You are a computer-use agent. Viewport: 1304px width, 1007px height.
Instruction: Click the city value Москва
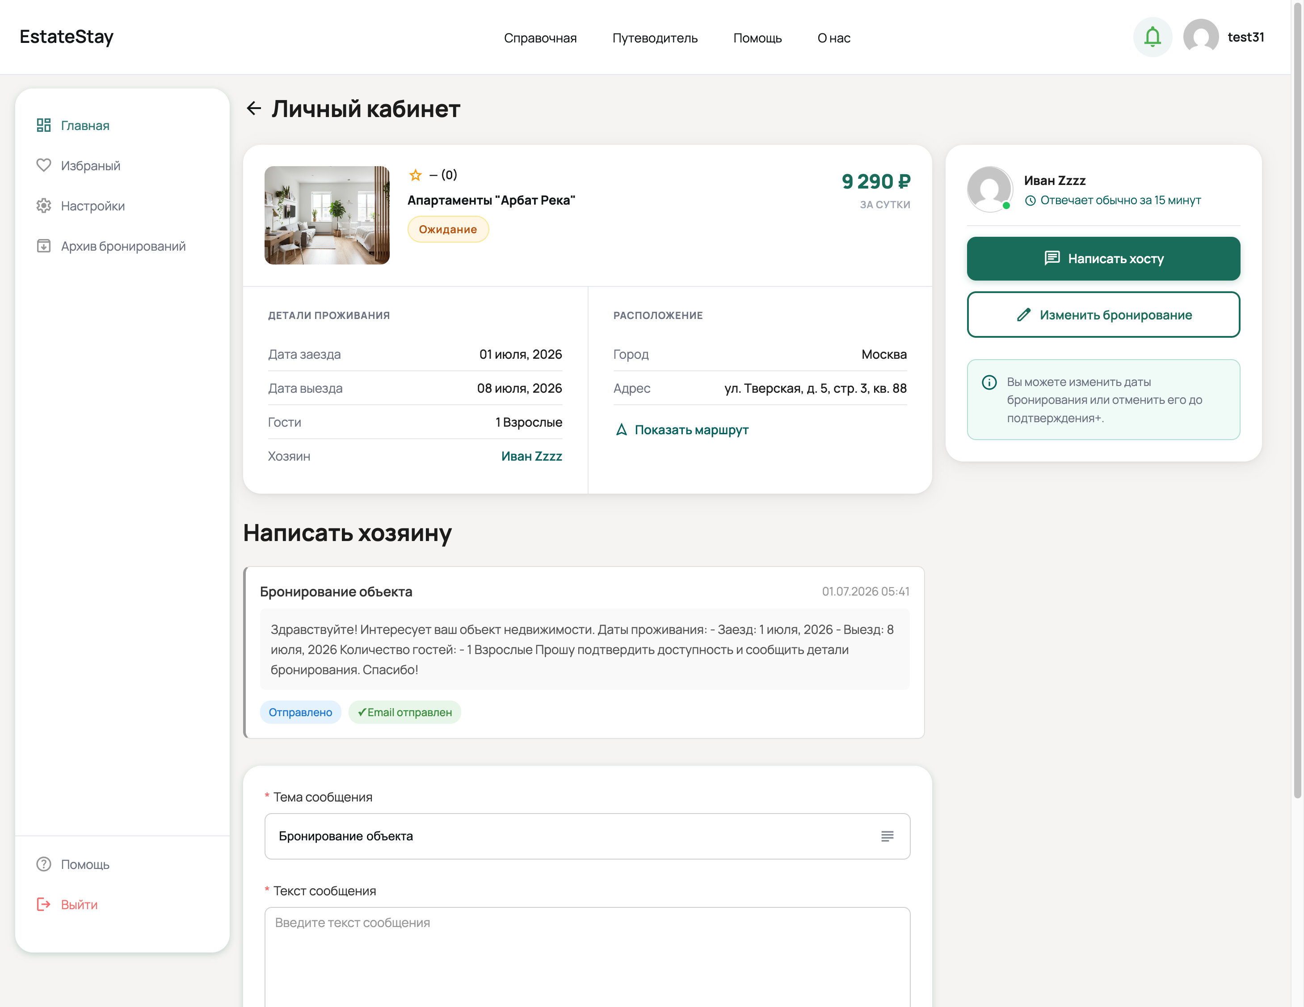click(883, 355)
